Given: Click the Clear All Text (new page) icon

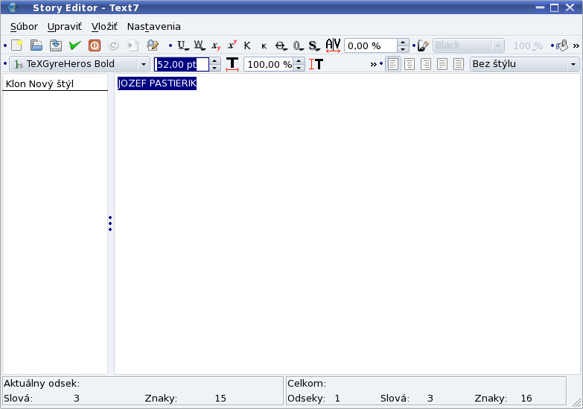Looking at the screenshot, I should pos(17,45).
